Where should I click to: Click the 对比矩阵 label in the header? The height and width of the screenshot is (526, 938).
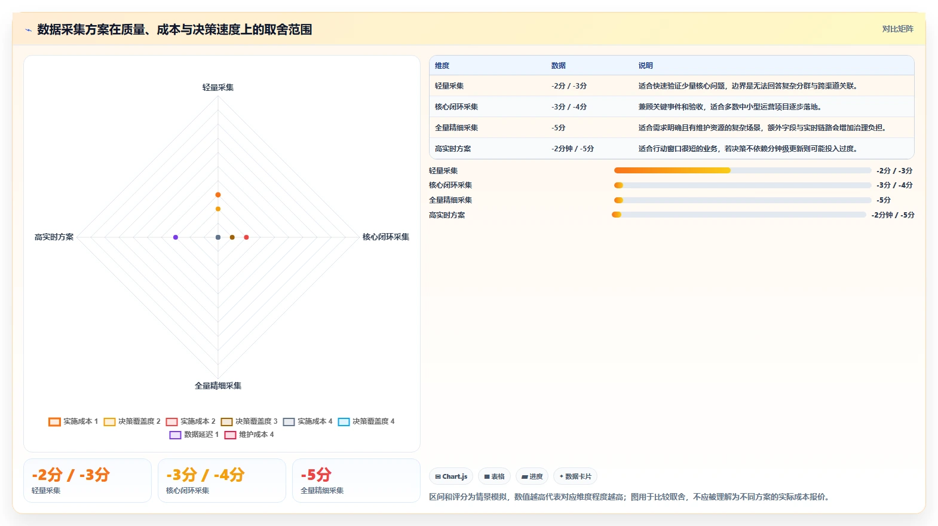click(x=897, y=29)
